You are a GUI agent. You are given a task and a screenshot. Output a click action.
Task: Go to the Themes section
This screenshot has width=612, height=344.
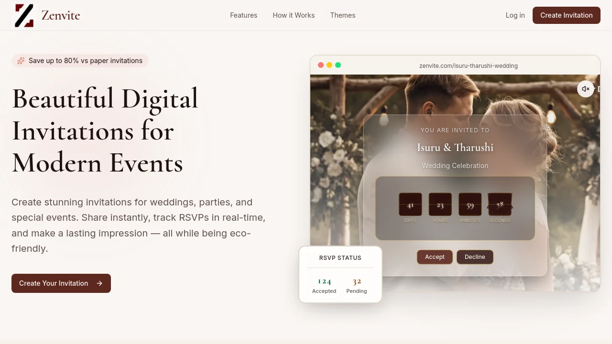(343, 15)
